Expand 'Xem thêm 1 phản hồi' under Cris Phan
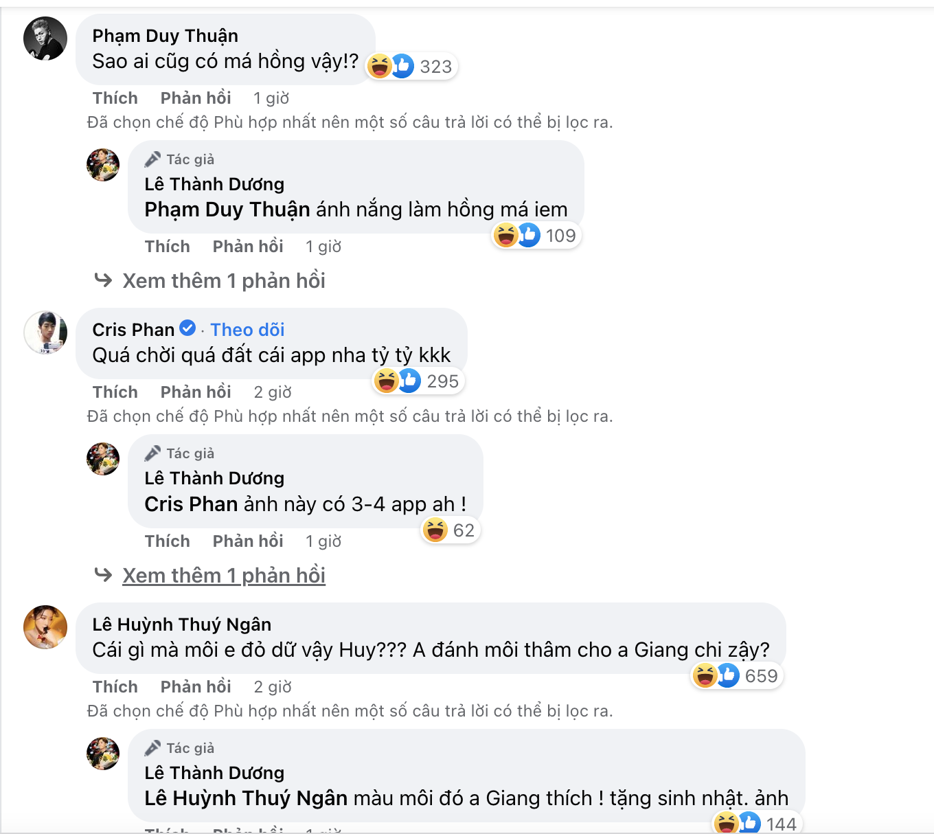934x834 pixels. click(223, 576)
